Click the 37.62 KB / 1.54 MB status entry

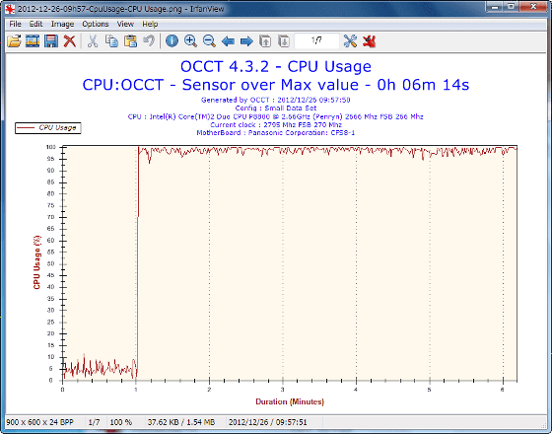click(181, 422)
